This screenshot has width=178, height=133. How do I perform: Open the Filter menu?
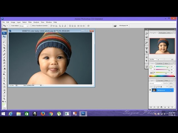(x=30, y=22)
